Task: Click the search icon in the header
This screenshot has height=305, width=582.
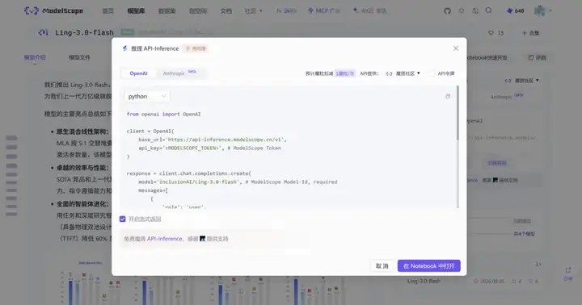Action: tap(488, 10)
